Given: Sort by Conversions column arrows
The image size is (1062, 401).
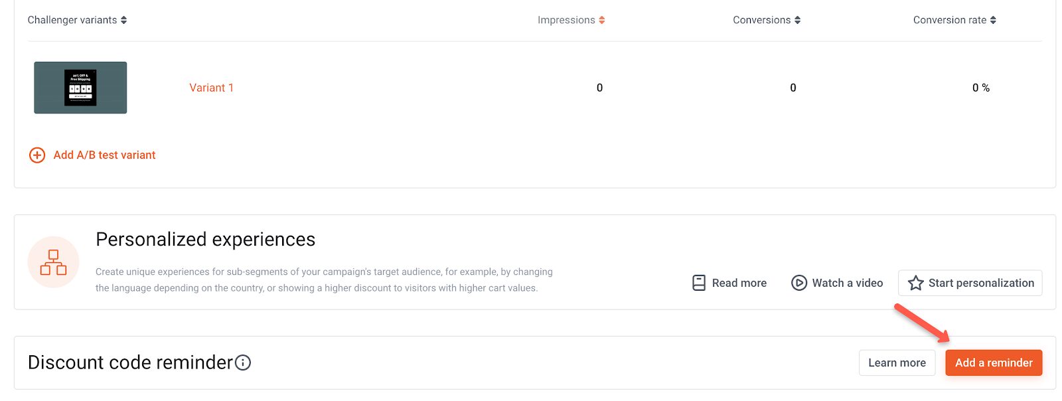Looking at the screenshot, I should coord(798,20).
